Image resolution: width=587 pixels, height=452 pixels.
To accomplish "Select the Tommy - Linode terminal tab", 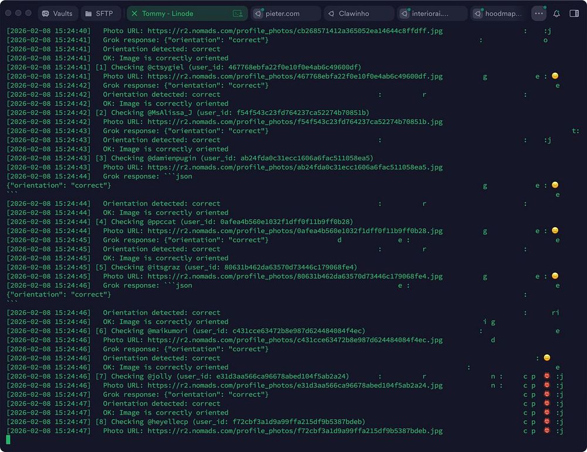I will (x=187, y=14).
